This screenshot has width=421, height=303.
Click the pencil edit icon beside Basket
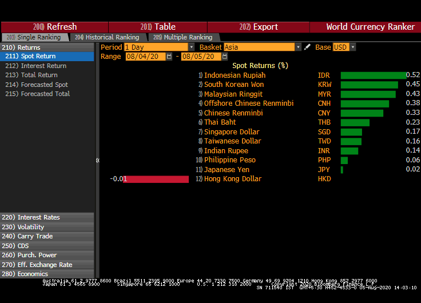click(x=308, y=47)
